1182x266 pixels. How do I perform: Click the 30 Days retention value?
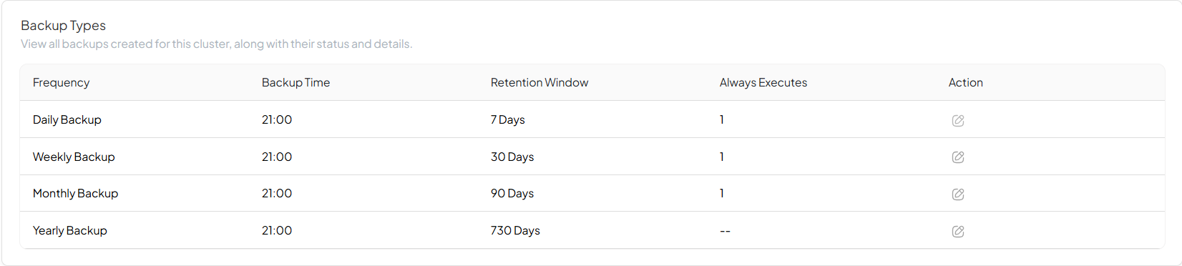(512, 157)
